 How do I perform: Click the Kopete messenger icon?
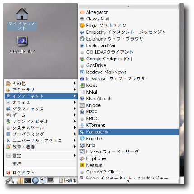82,139
